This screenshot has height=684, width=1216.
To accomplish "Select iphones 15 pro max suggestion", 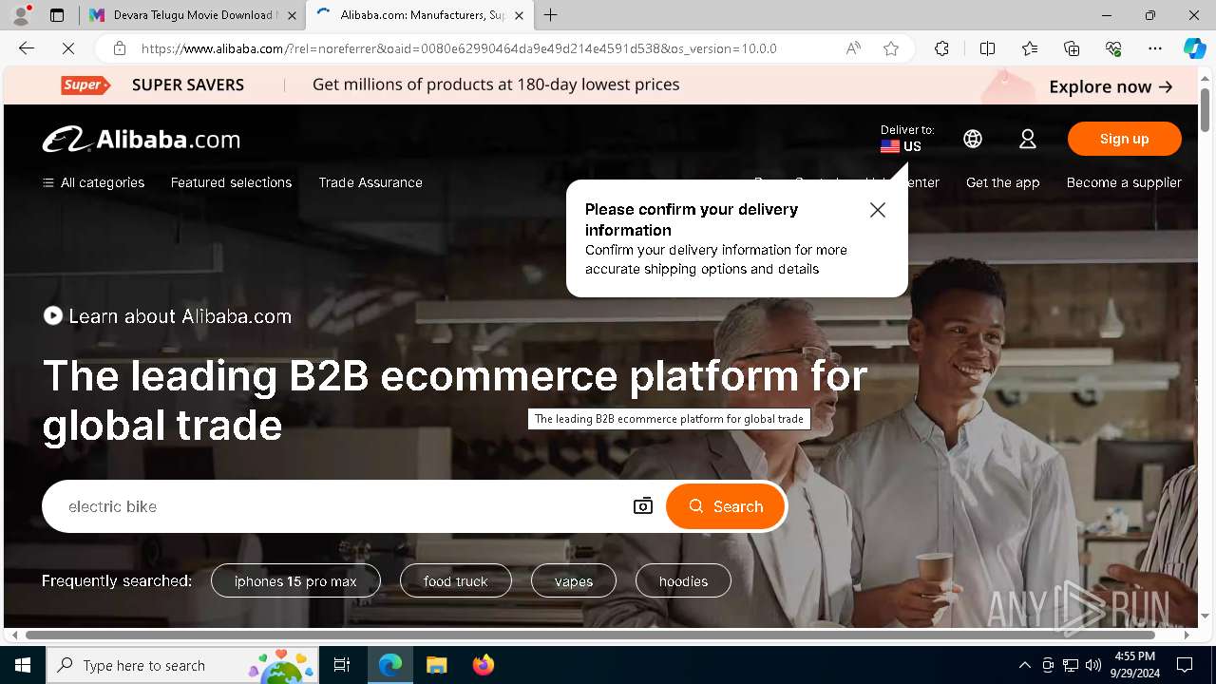I will [295, 580].
